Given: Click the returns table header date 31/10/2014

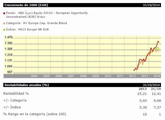Looking at the screenshot, I should 151,85.
